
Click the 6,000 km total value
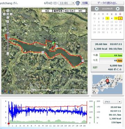116,66
